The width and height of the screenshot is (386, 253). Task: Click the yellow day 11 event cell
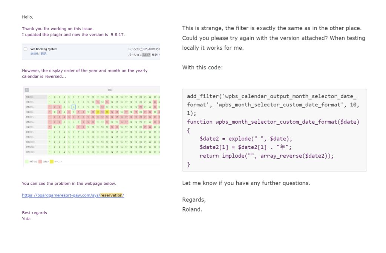[x=98, y=112]
